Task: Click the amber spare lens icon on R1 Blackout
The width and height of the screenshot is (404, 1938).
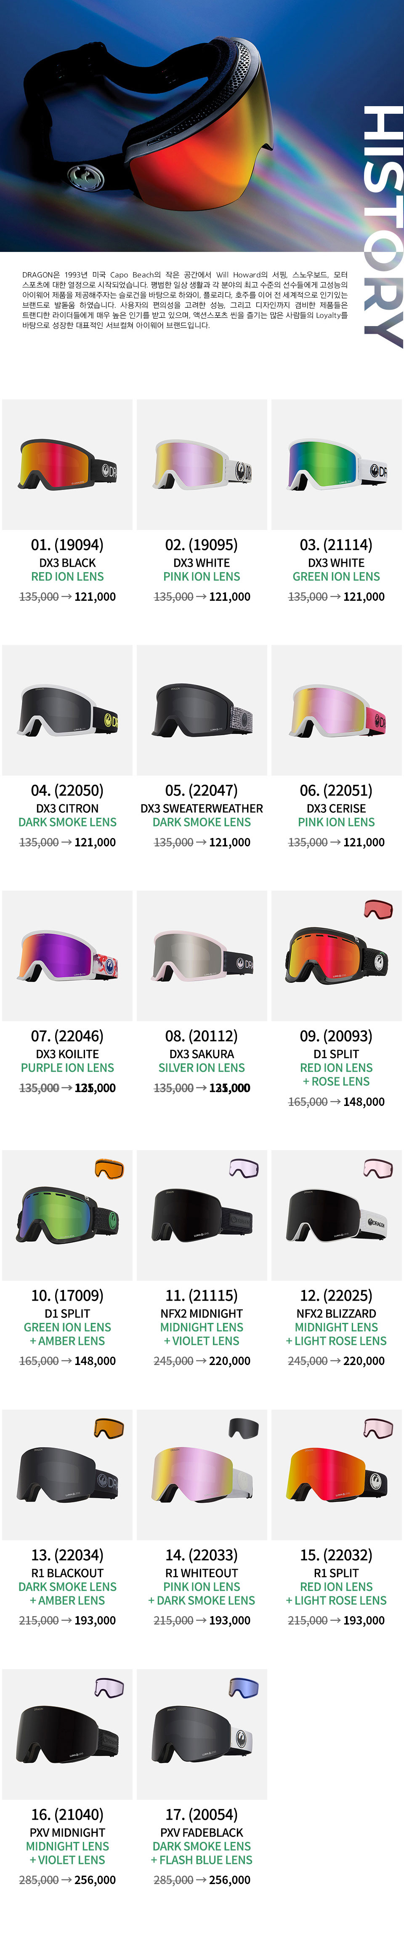Action: coord(109,1428)
